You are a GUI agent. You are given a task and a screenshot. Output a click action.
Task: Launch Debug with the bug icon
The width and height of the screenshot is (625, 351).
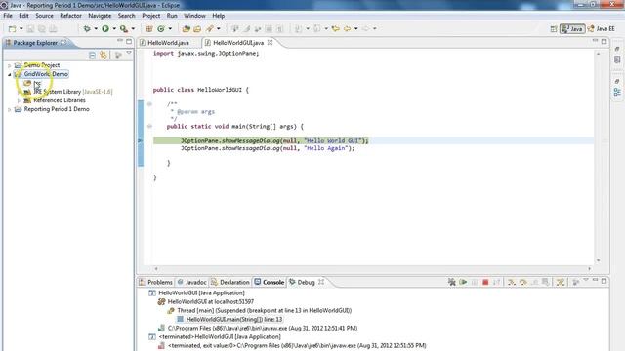(x=87, y=28)
